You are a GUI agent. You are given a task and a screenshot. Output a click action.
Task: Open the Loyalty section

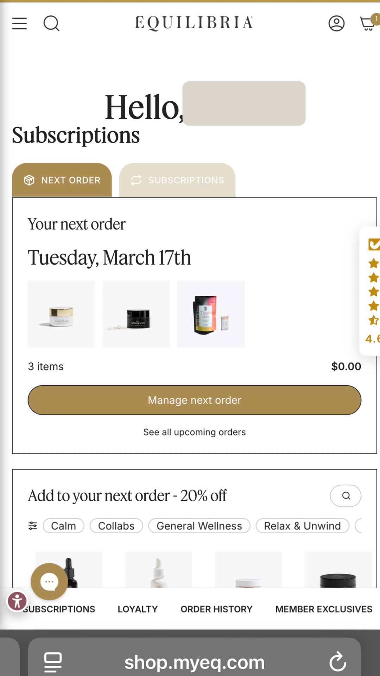point(138,609)
